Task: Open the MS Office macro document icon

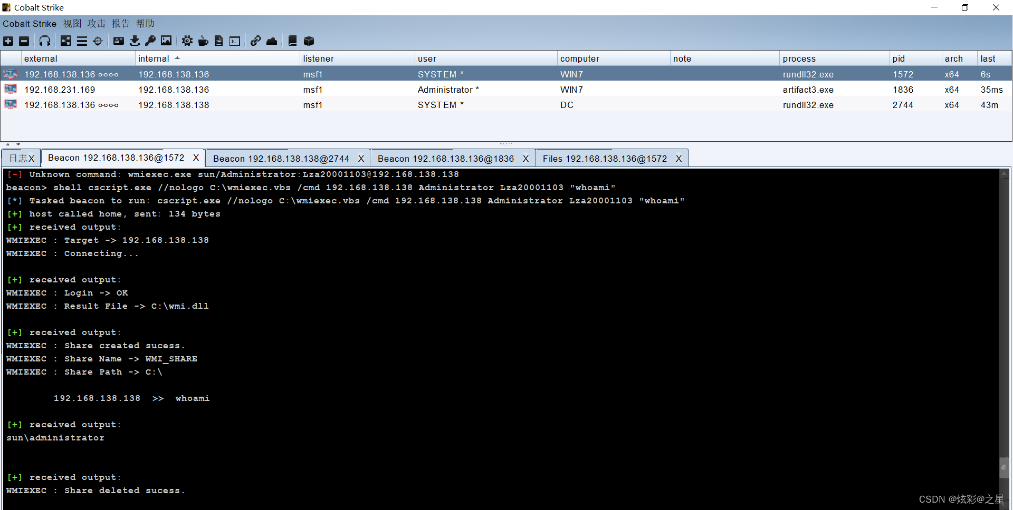Action: tap(219, 41)
